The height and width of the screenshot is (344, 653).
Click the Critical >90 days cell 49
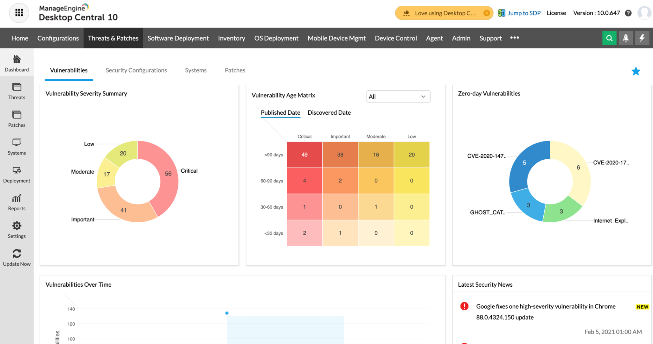click(304, 155)
